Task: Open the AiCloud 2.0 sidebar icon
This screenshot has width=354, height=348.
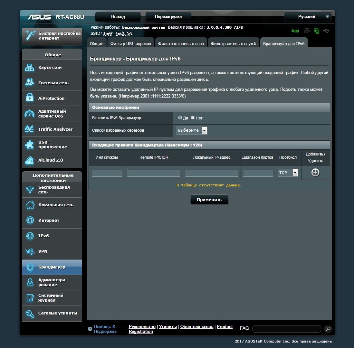Action: click(30, 160)
